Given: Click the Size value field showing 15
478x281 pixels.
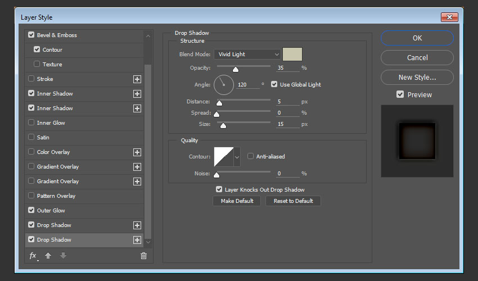Looking at the screenshot, I should [288, 124].
